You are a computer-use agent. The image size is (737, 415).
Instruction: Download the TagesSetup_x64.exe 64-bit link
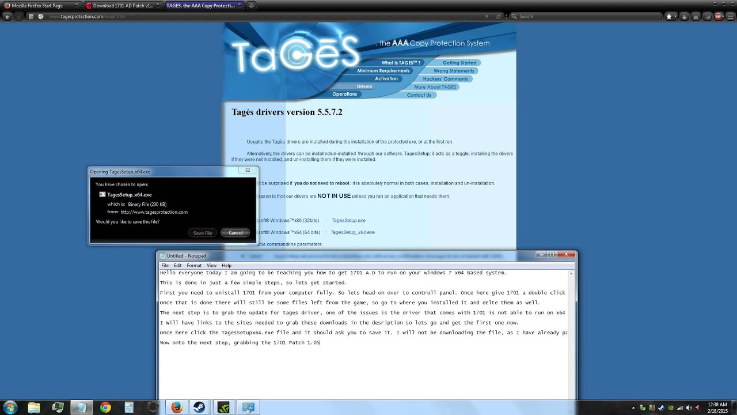coord(352,232)
